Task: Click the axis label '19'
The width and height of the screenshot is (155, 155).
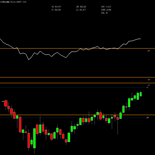Action: pyautogui.click(x=149, y=80)
